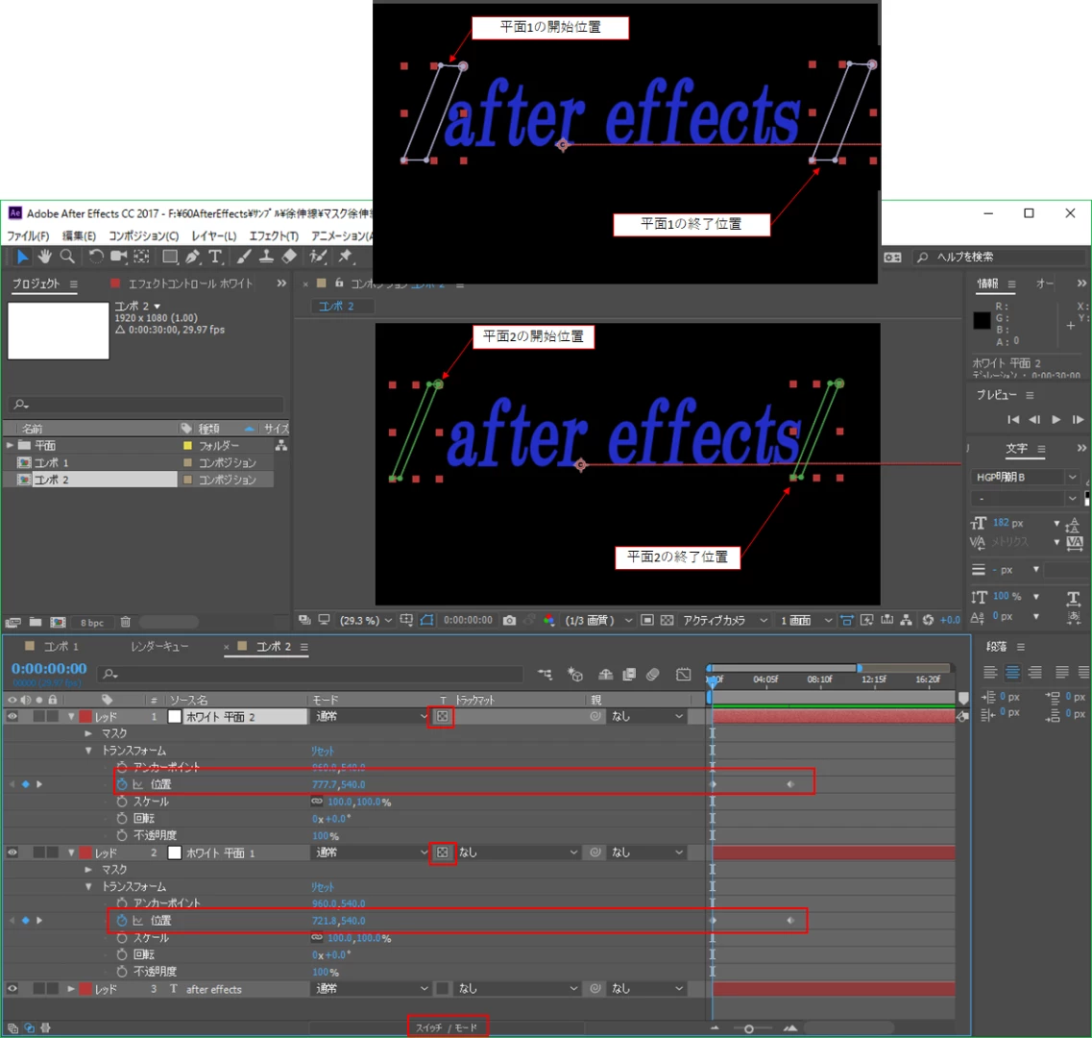Open the コンポジション(C) menu

click(x=143, y=235)
